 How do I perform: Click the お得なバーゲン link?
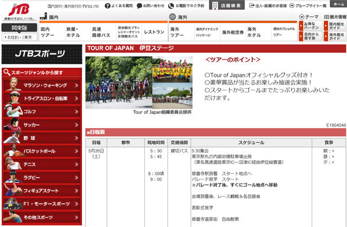click(x=310, y=26)
